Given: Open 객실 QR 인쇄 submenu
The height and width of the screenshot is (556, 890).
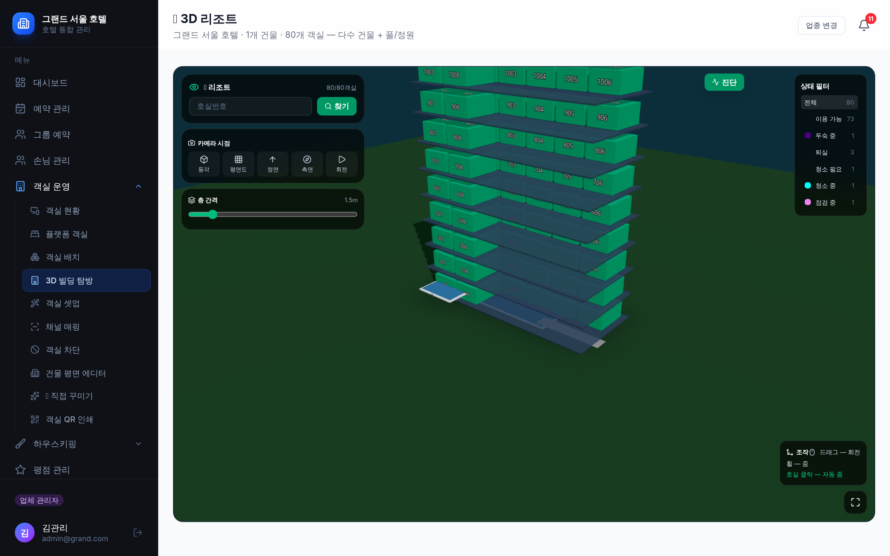Looking at the screenshot, I should (87, 420).
